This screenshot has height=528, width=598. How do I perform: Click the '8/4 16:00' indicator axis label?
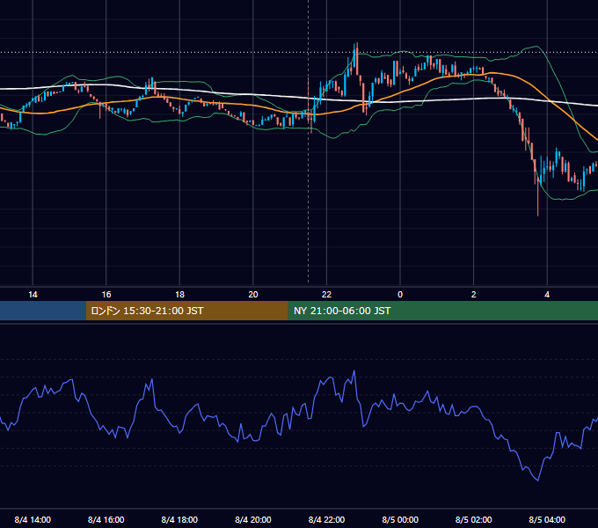[106, 519]
